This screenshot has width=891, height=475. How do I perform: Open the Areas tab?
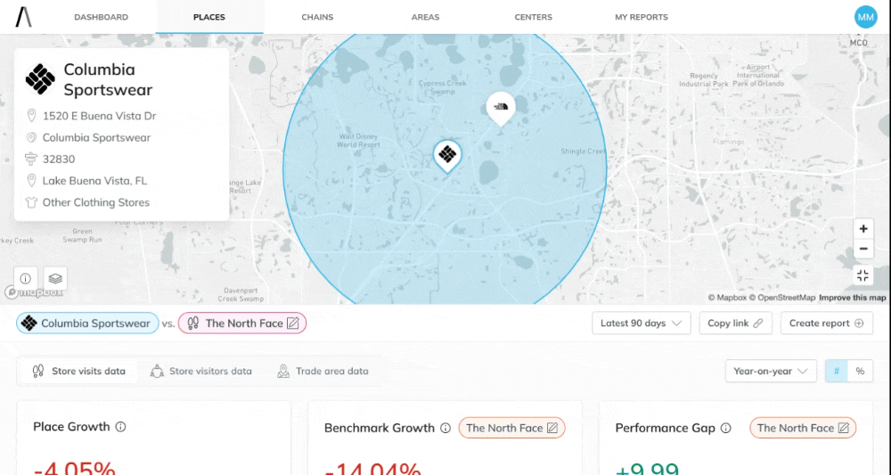point(425,17)
